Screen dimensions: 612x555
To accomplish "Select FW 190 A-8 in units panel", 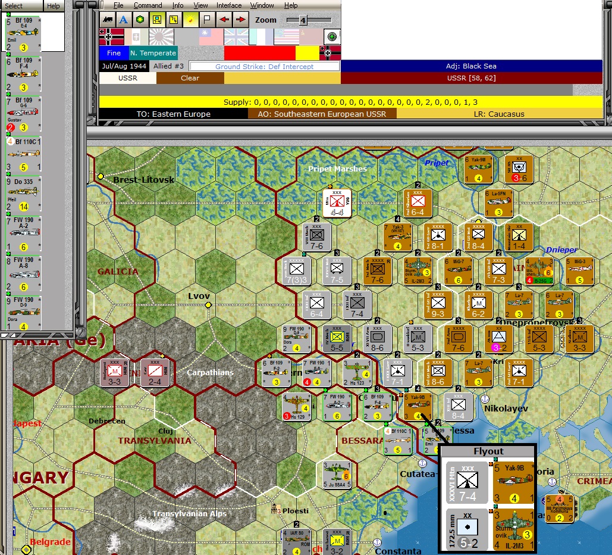I will [x=23, y=273].
